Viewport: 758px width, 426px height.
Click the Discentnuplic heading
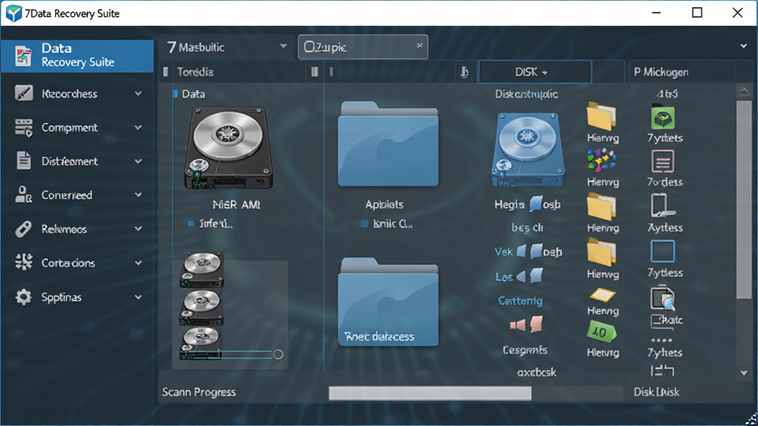point(526,94)
